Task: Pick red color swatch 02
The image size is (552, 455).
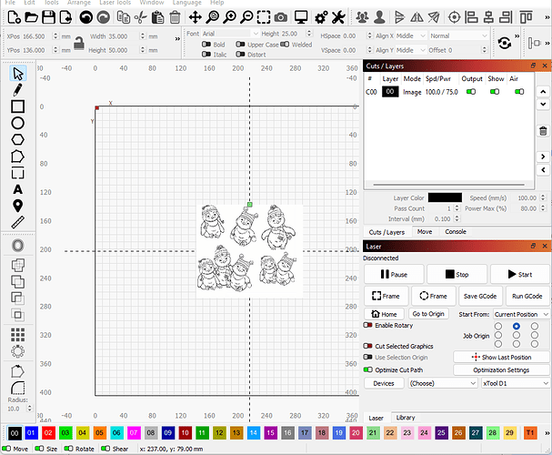Action: click(48, 433)
